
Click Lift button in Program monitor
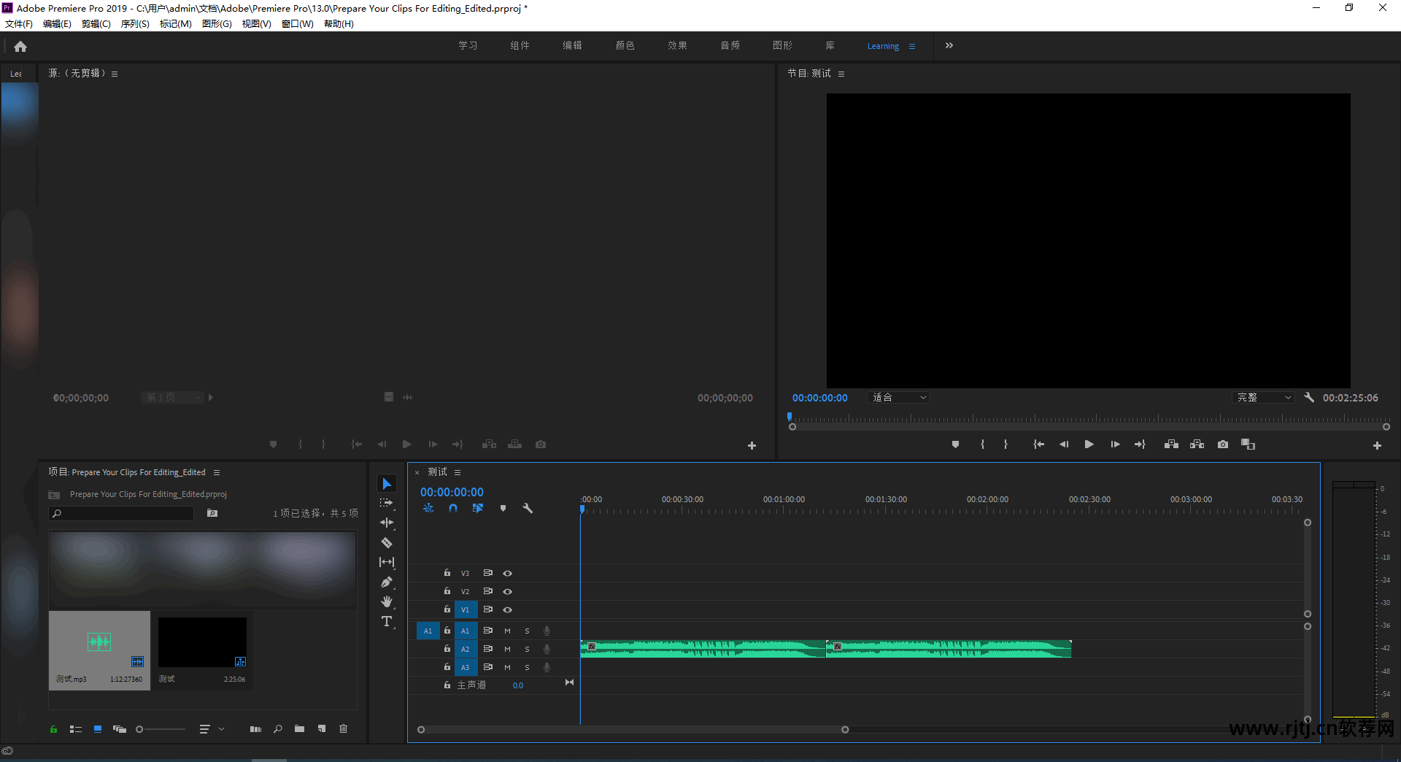pos(1171,444)
